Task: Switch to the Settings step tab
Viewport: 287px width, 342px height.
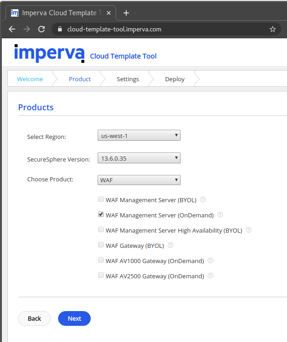Action: pos(128,79)
